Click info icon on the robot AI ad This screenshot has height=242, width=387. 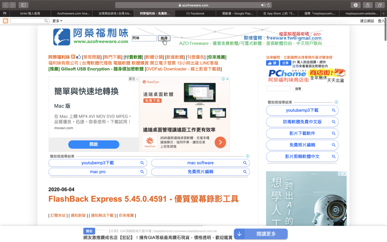(x=340, y=173)
